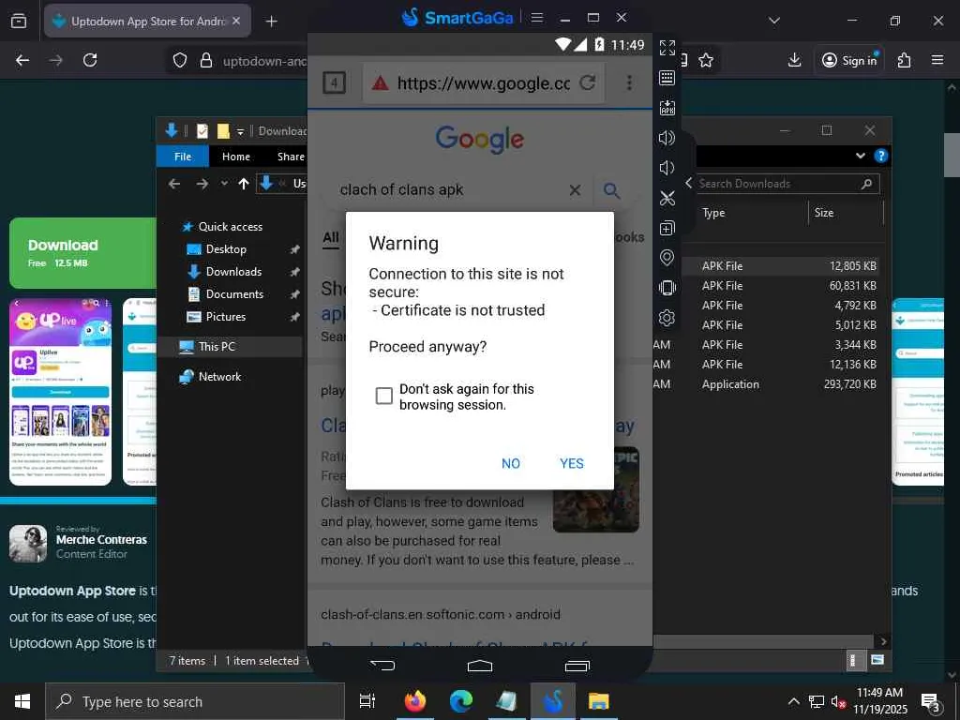The width and height of the screenshot is (960, 720).
Task: Open the SmartGaGa keyboard mapping icon
Action: coord(667,78)
